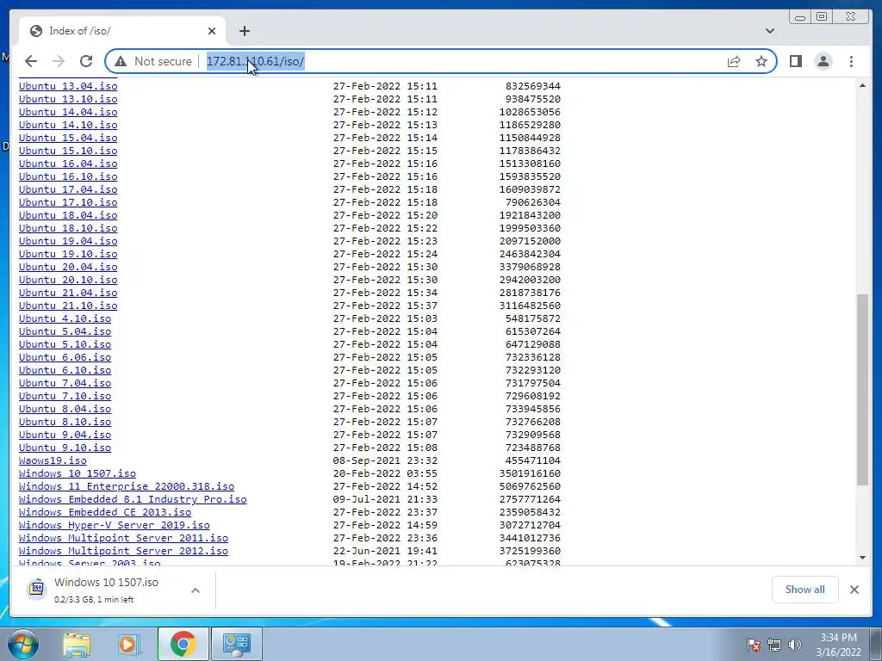This screenshot has width=882, height=661.
Task: Close the downloads bar
Action: pos(854,589)
